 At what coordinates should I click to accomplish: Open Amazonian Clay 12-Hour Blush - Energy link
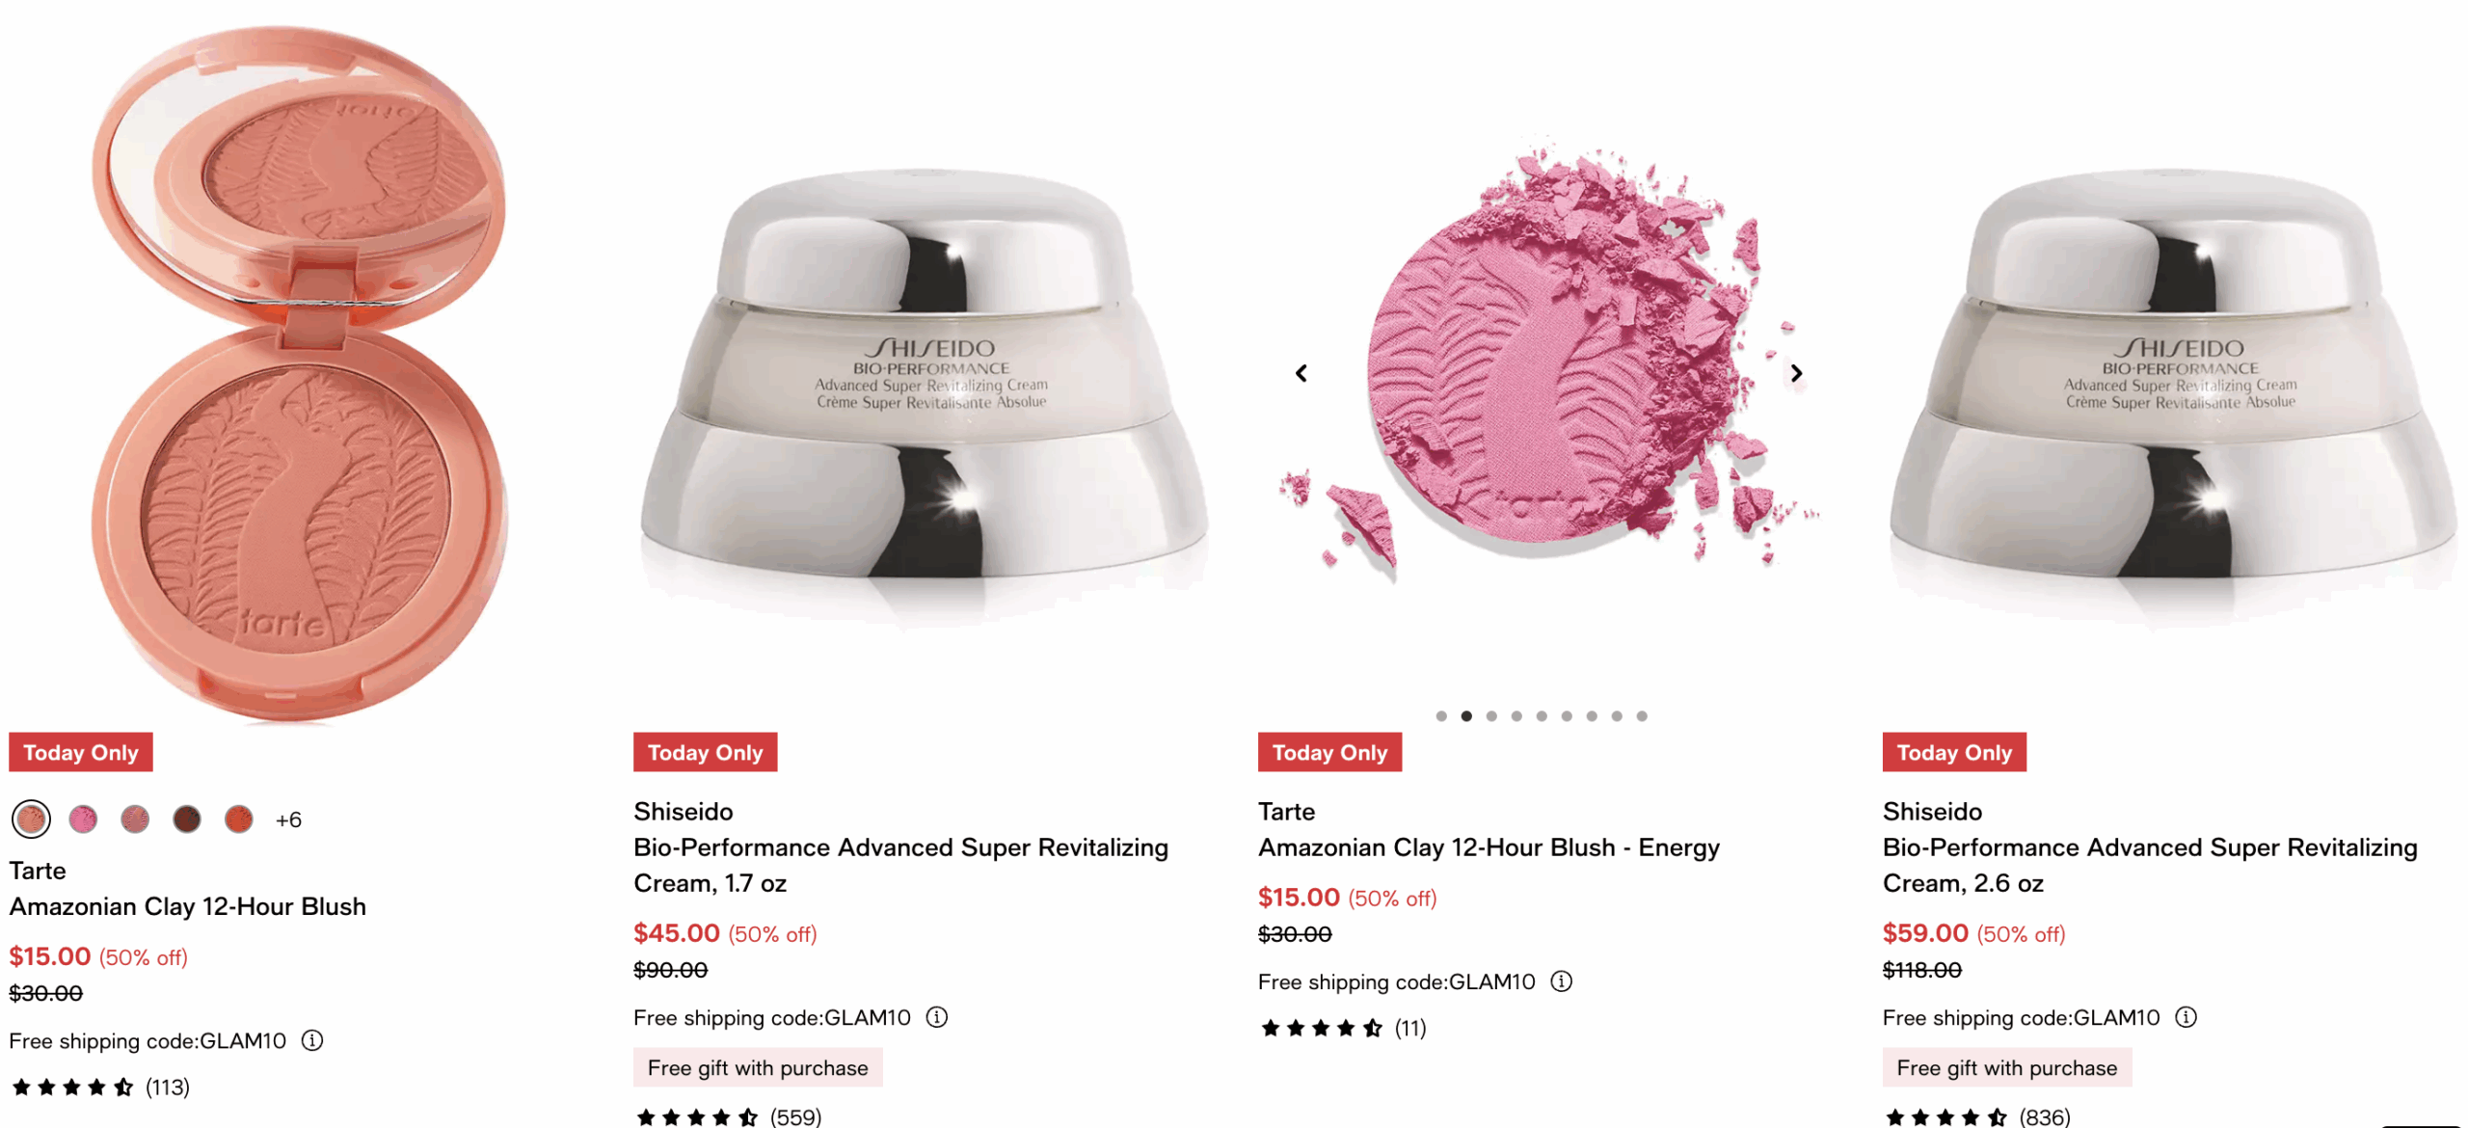pyautogui.click(x=1489, y=847)
